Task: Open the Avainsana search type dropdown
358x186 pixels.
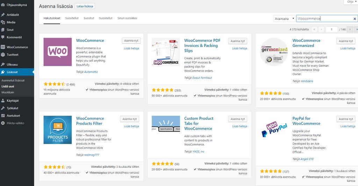Action: (284, 19)
